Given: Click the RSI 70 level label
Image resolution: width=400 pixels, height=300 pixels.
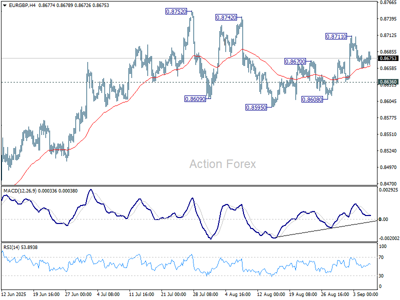Looking at the screenshot, I should [x=381, y=257].
